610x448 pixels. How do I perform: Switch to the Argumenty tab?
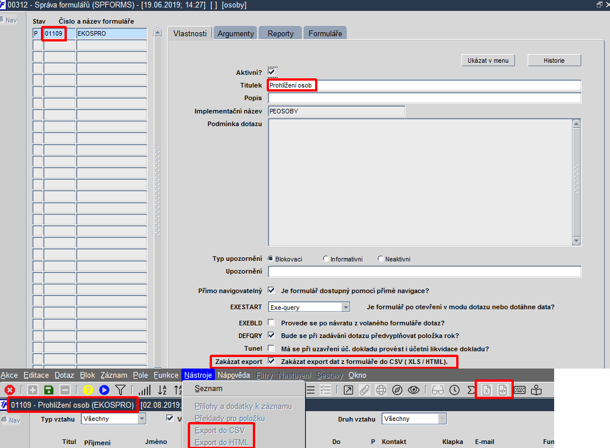click(236, 33)
